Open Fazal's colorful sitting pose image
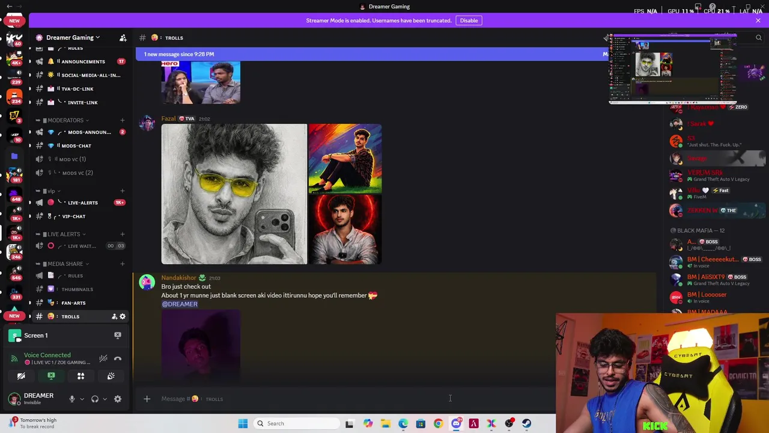The width and height of the screenshot is (769, 433). [345, 158]
